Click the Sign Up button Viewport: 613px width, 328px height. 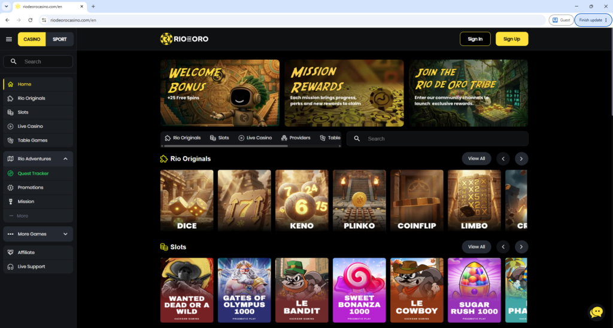[512, 39]
